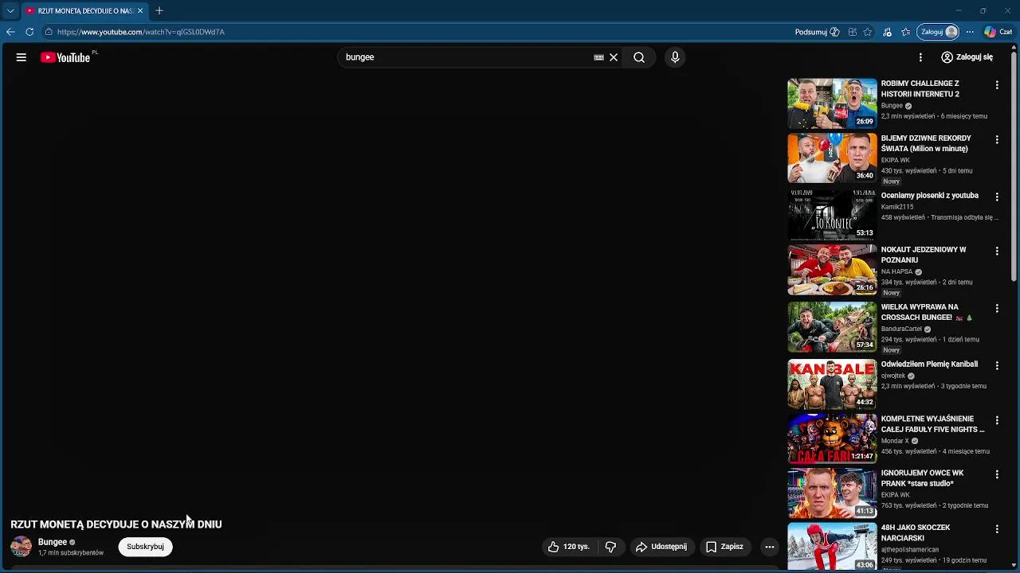Click the ajthepolishamerican channel name
Viewport: 1020px width, 573px height.
click(910, 549)
